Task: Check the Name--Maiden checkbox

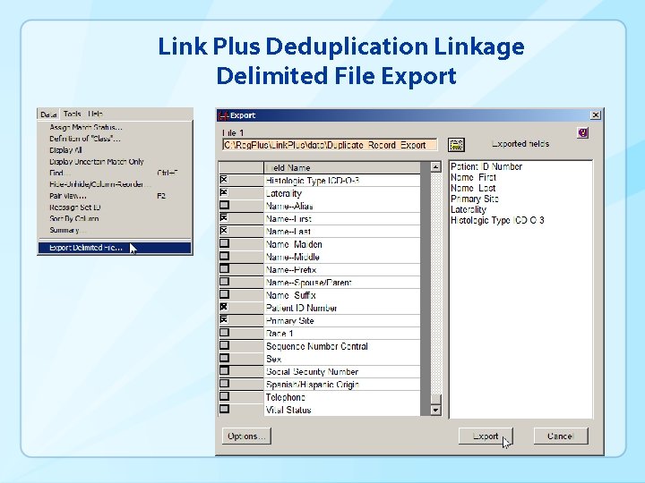Action: [x=224, y=243]
